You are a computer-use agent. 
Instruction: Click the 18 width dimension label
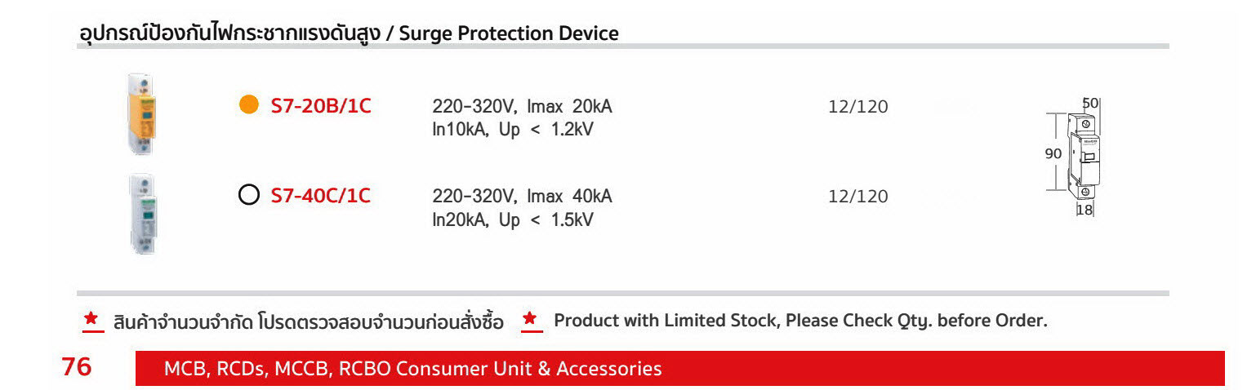pos(1085,210)
